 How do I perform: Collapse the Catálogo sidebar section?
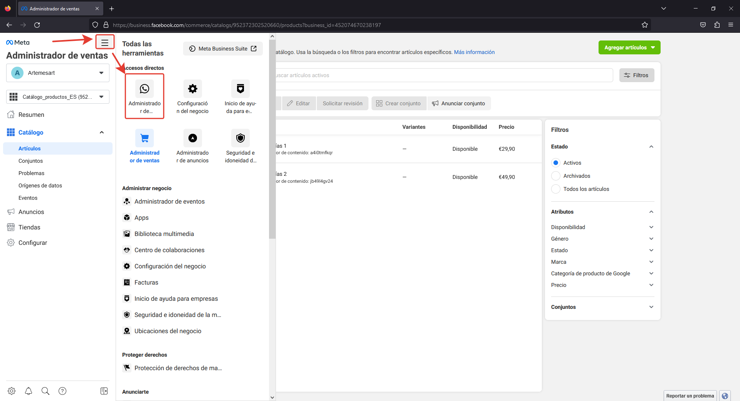(x=102, y=132)
